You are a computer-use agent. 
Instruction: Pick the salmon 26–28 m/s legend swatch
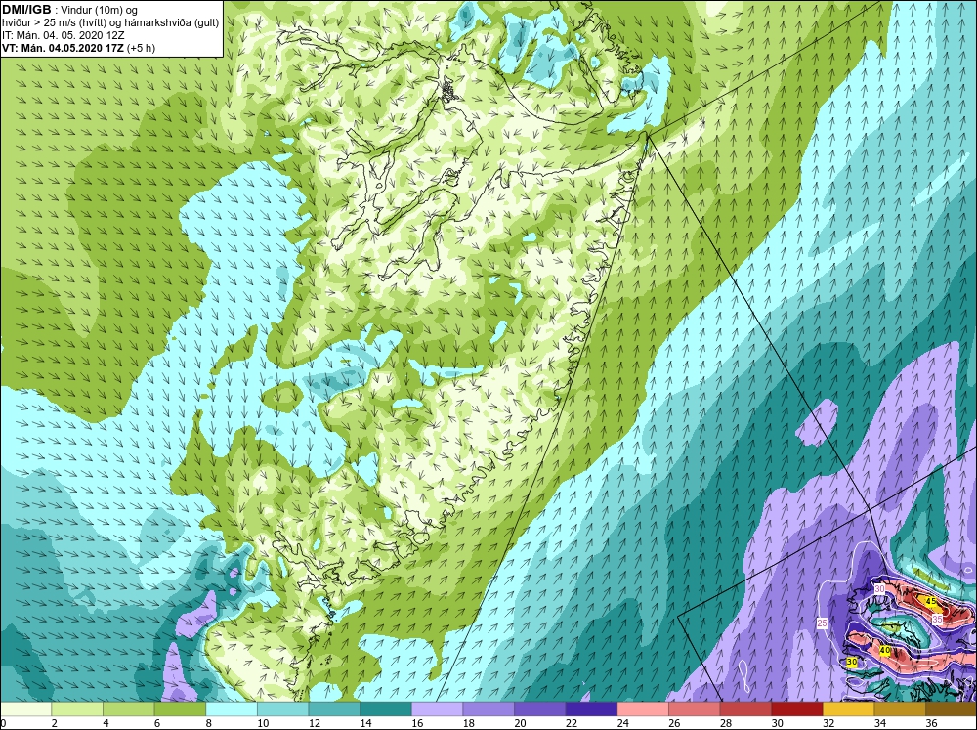pos(694,709)
